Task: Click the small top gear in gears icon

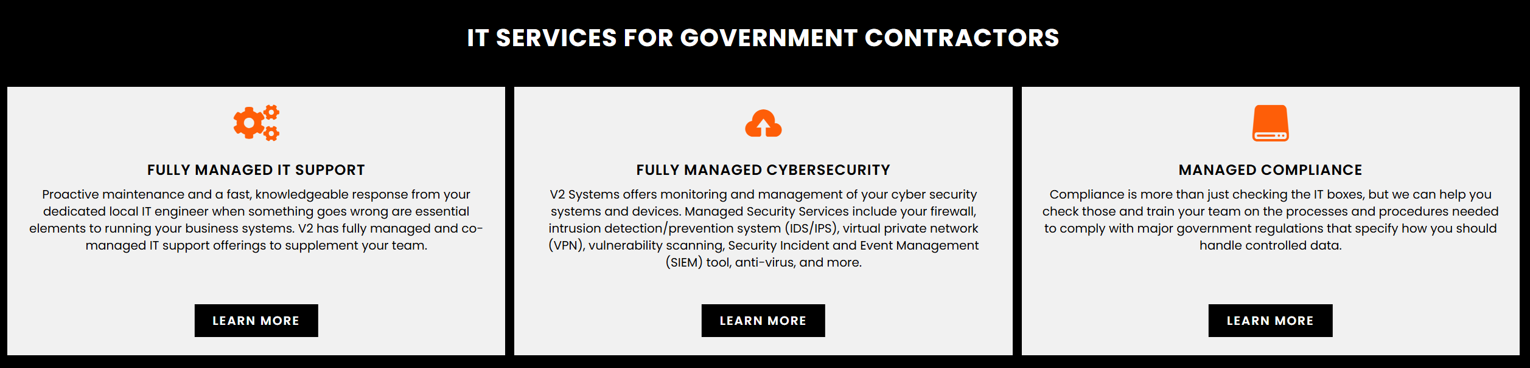Action: pos(272,112)
